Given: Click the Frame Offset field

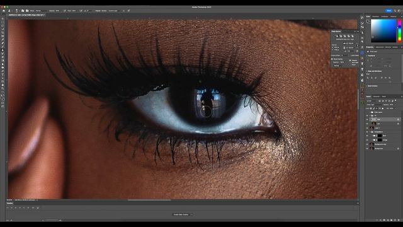Looking at the screenshot, I should coord(345,55).
